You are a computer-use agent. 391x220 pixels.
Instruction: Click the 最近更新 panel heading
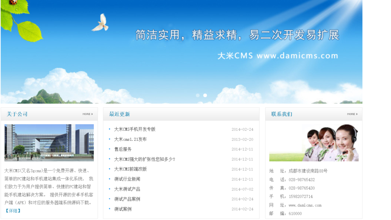[119, 114]
